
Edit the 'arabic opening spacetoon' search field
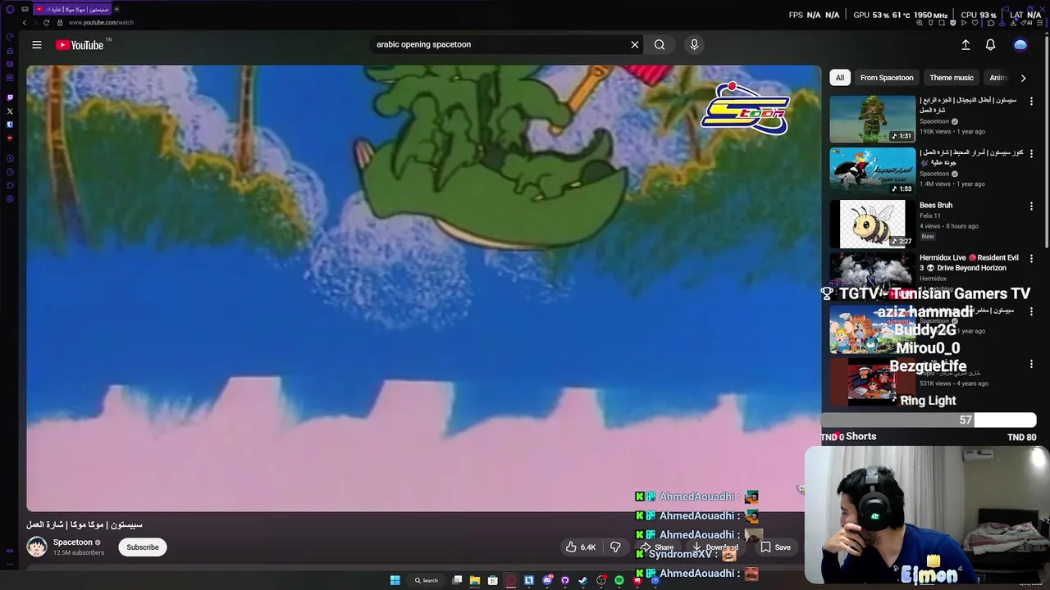500,45
